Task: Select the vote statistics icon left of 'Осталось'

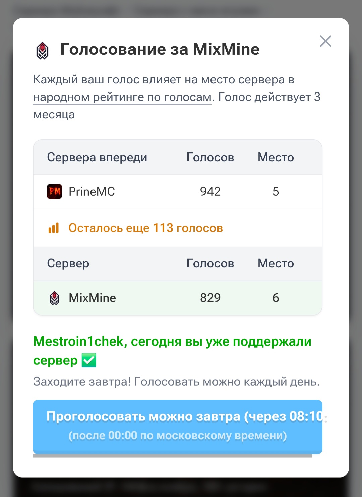Action: 54,228
